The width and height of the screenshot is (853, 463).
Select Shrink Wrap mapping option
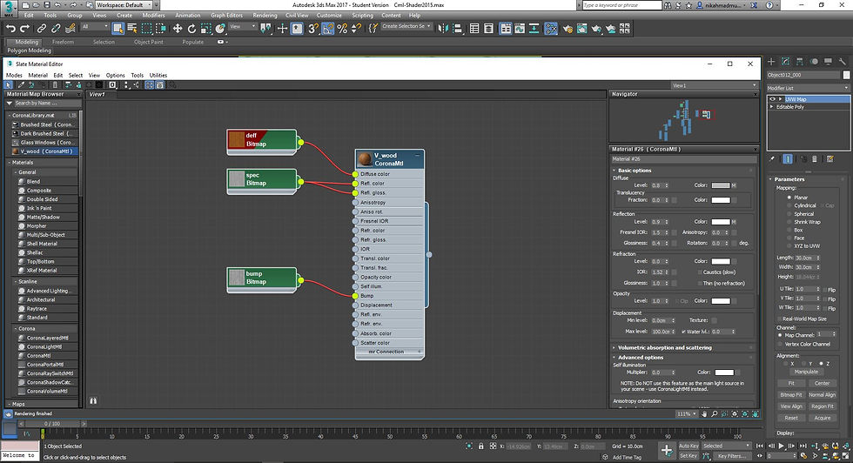(x=789, y=222)
